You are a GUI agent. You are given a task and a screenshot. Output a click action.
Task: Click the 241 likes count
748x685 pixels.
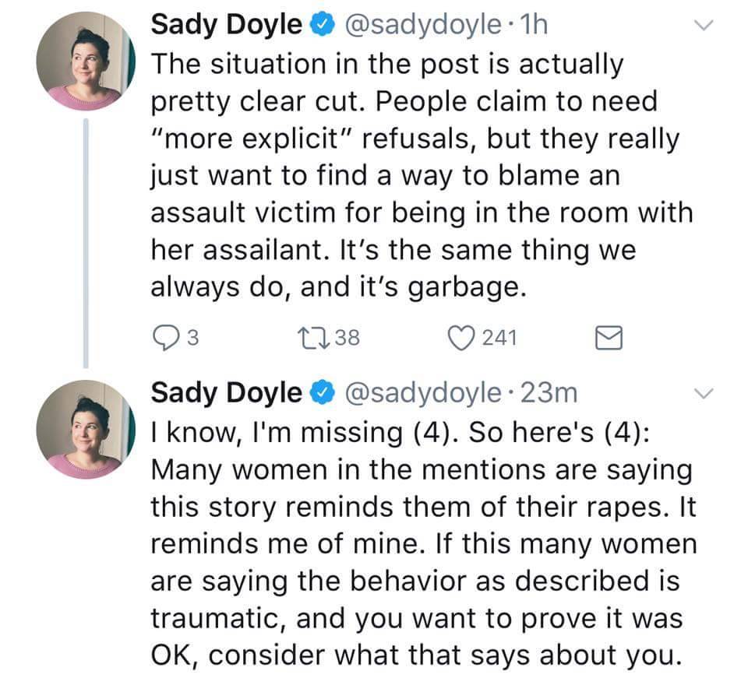[497, 337]
